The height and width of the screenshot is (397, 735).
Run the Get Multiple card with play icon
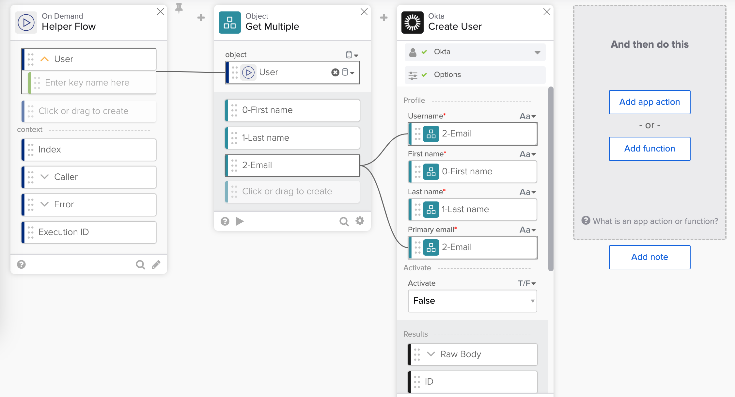240,221
